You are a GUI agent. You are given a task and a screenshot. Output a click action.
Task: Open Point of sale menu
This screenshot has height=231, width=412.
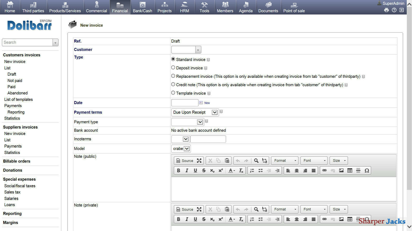294,7
